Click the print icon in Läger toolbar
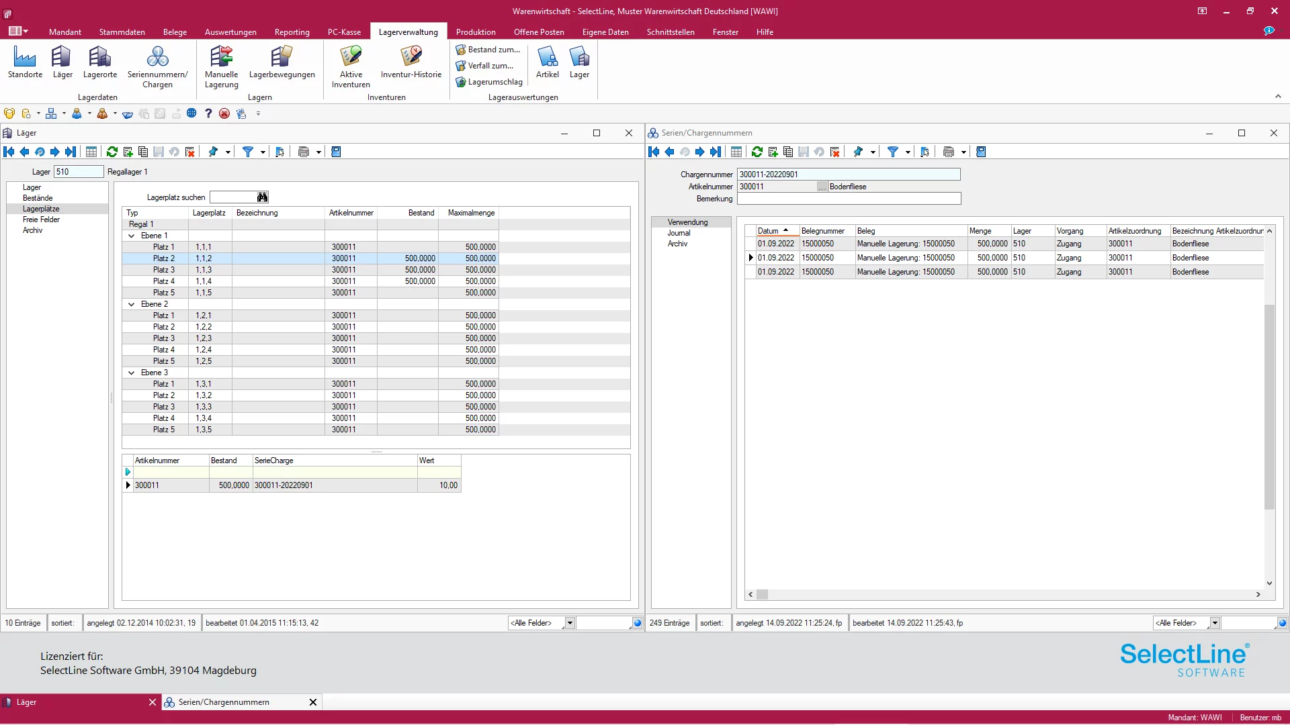This screenshot has height=725, width=1290. click(302, 151)
